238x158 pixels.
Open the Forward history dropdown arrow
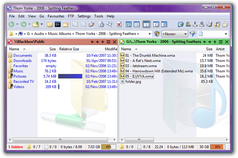[29, 24]
